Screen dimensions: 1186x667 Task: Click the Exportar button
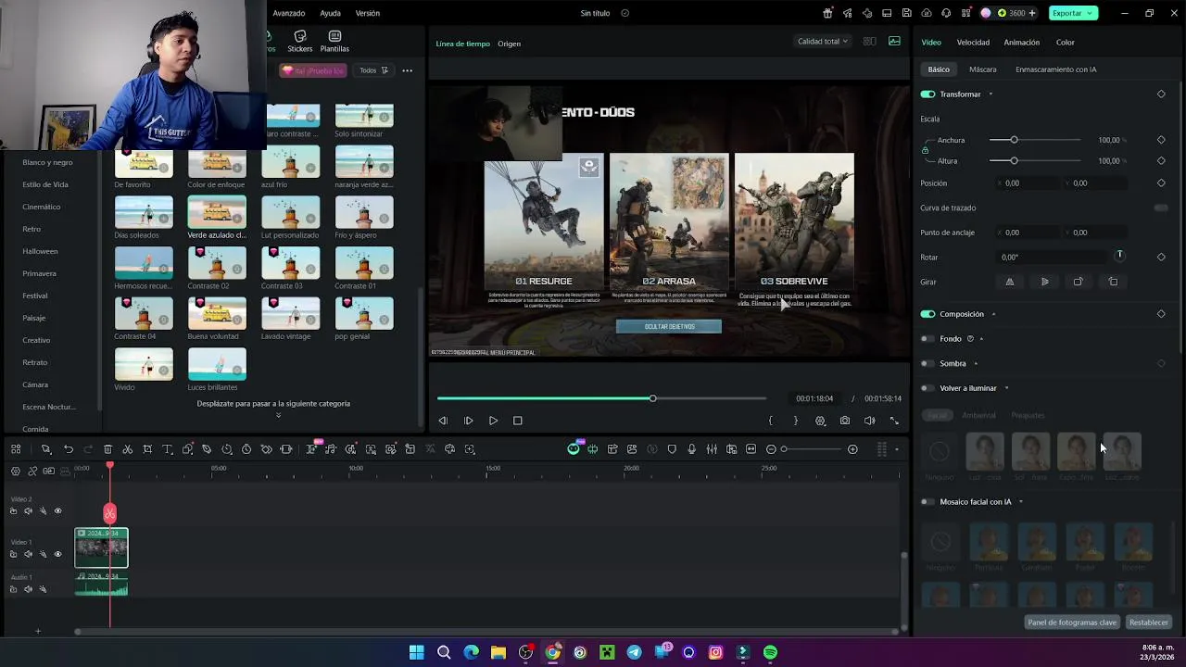tap(1073, 13)
